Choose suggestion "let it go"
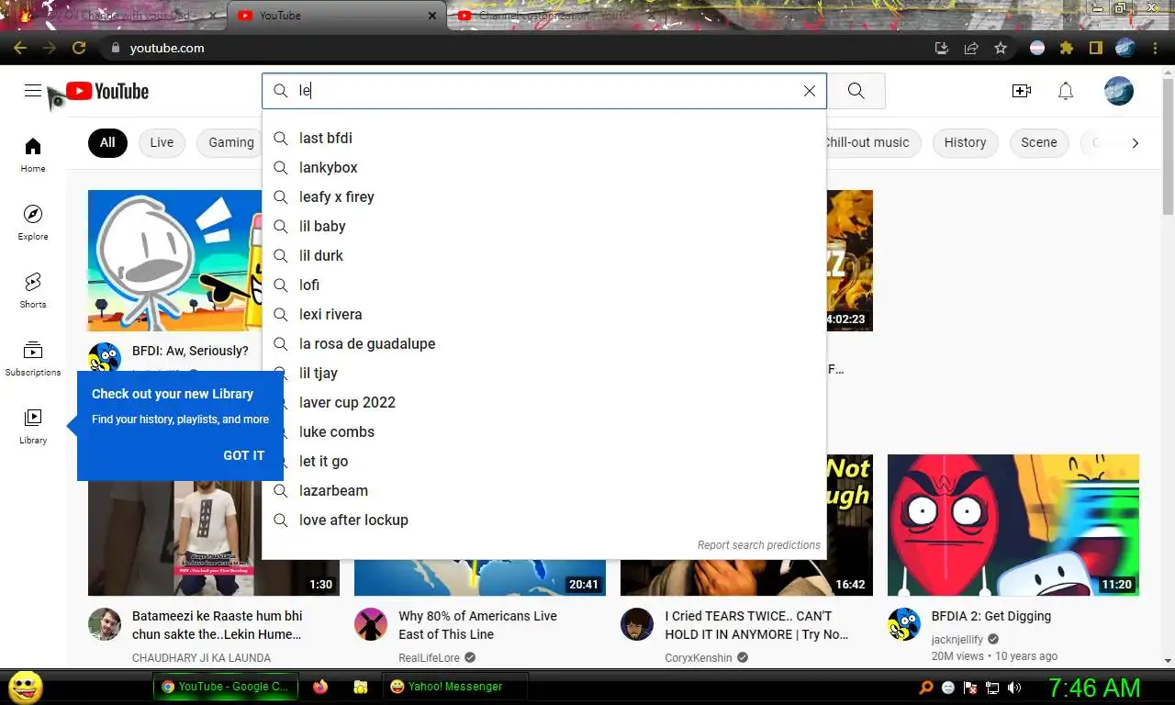The height and width of the screenshot is (705, 1175). (544, 461)
